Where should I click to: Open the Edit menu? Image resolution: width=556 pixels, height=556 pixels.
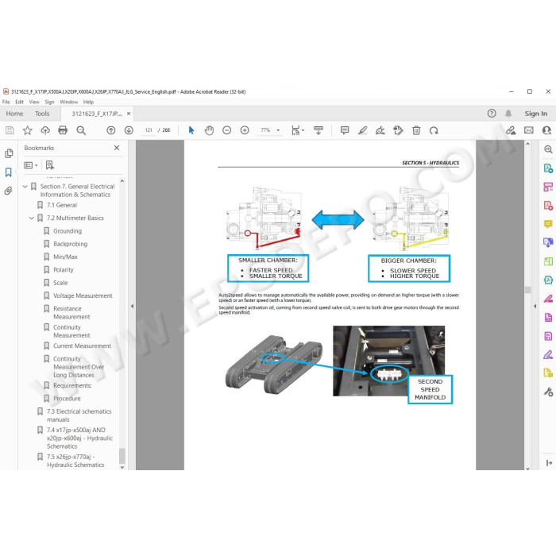(x=19, y=102)
